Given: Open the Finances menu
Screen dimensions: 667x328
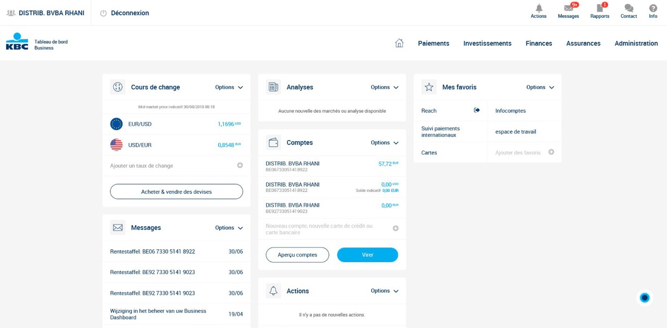Looking at the screenshot, I should click(539, 43).
